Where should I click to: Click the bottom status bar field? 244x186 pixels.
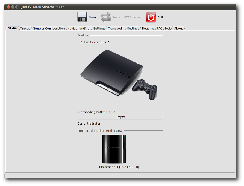tap(120, 176)
